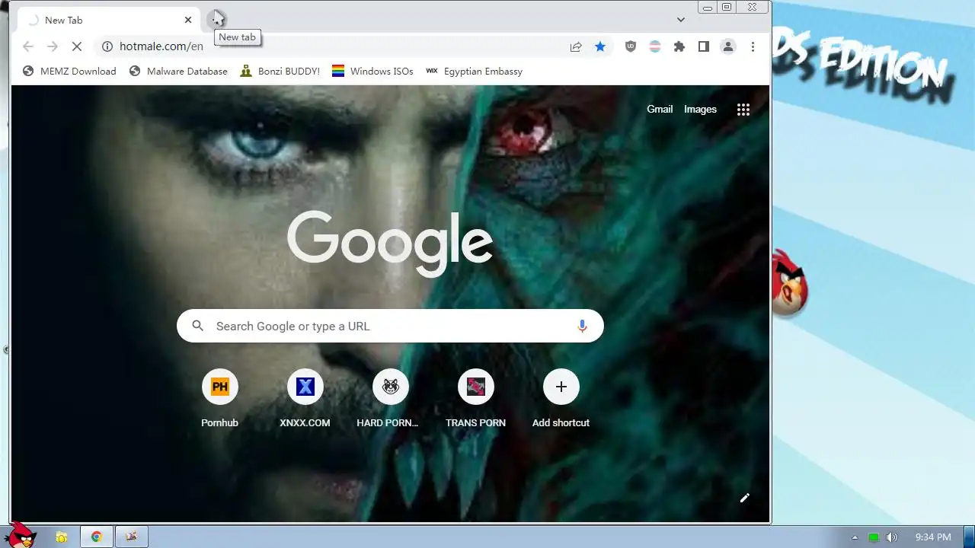Viewport: 975px width, 548px height.
Task: Open the Malware Database bookmark
Action: coord(179,71)
